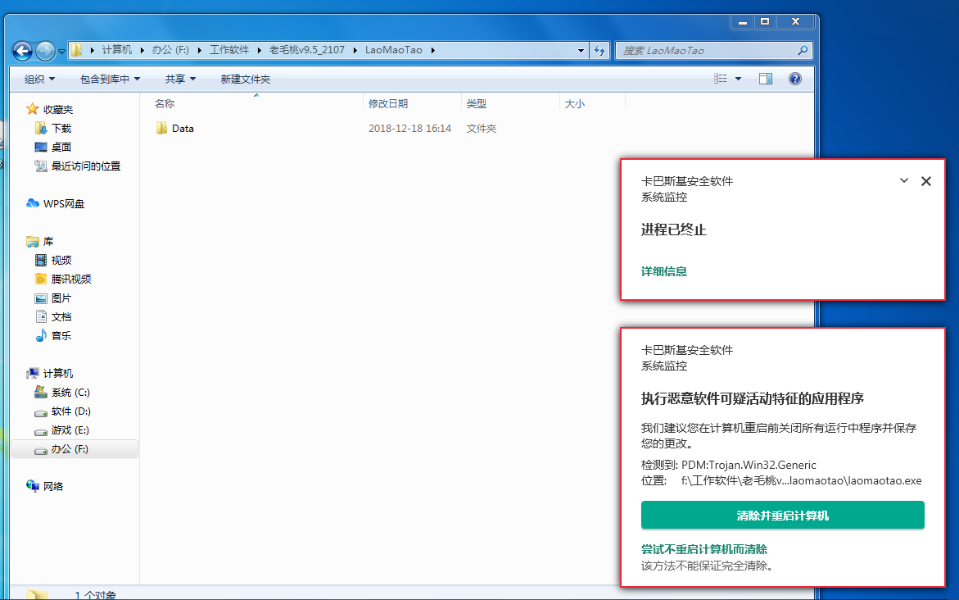The image size is (959, 600).
Task: Open the 组织 menu
Action: [39, 79]
